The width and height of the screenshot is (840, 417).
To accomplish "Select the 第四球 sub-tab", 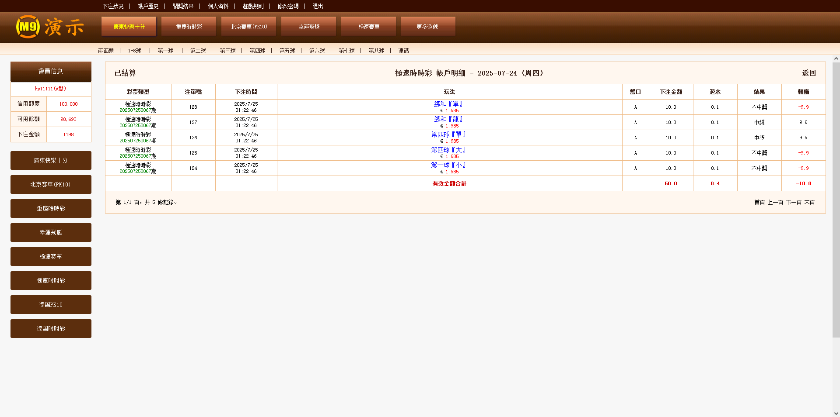I will coord(257,51).
